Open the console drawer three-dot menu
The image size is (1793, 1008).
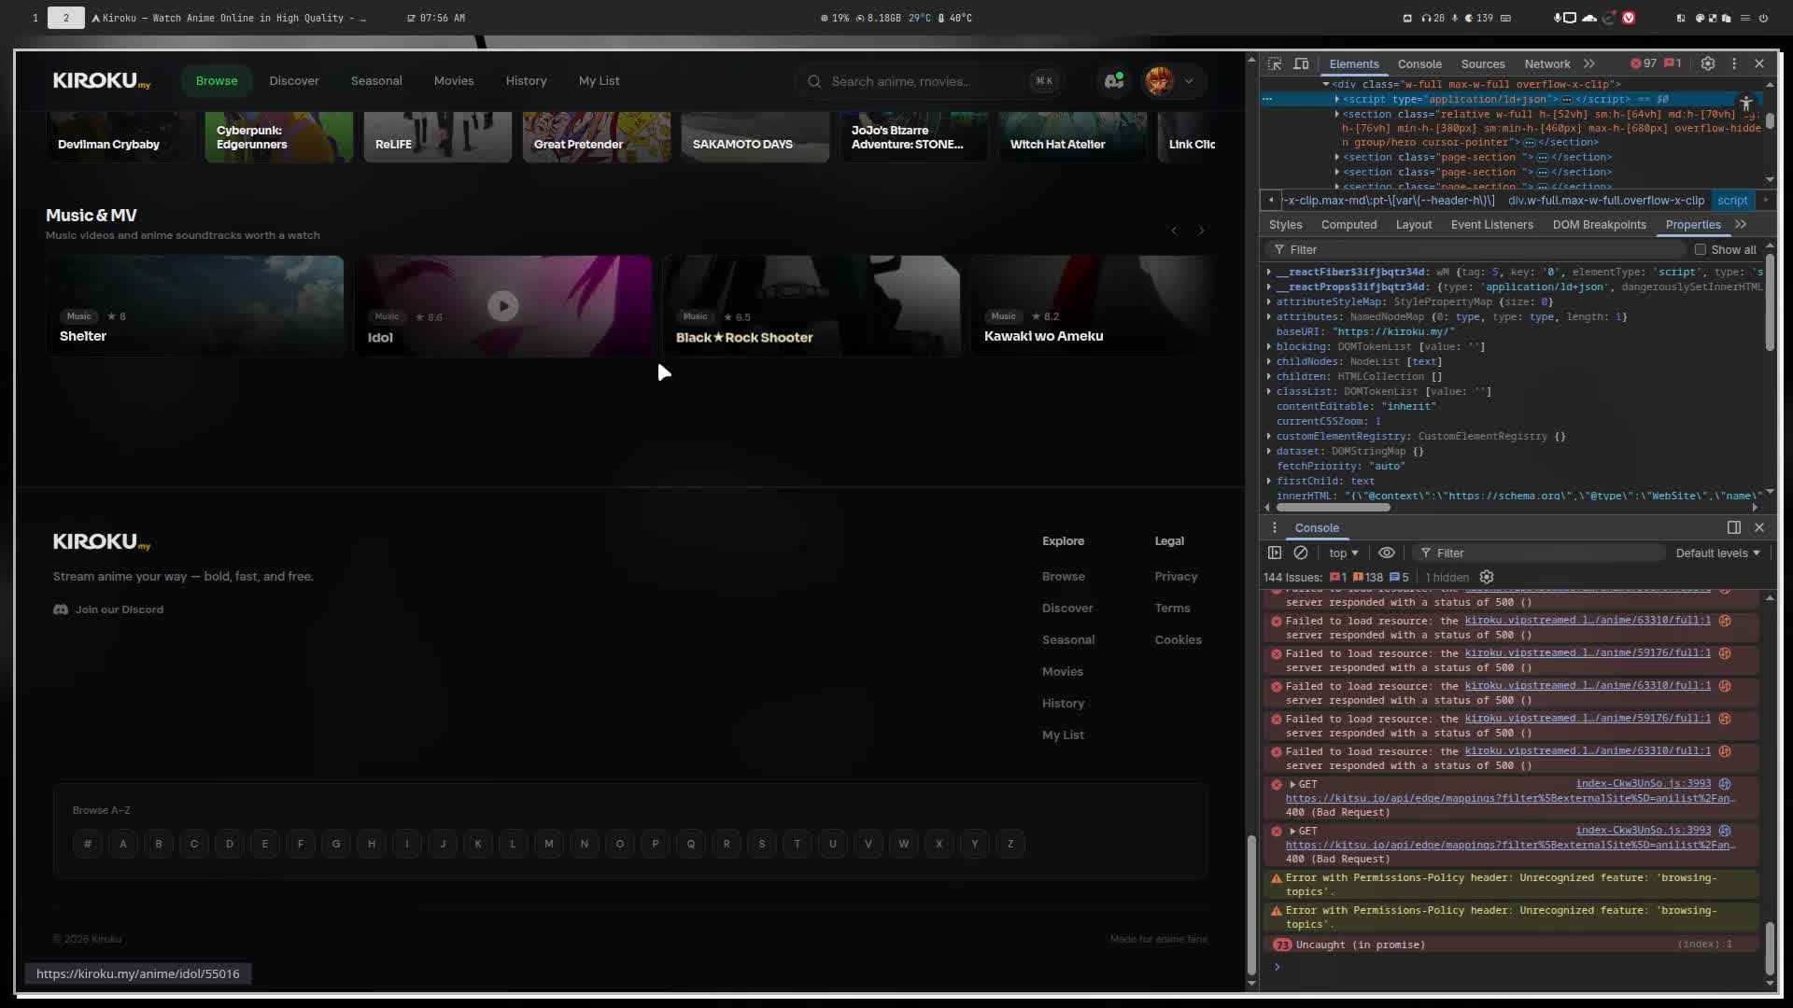point(1274,527)
